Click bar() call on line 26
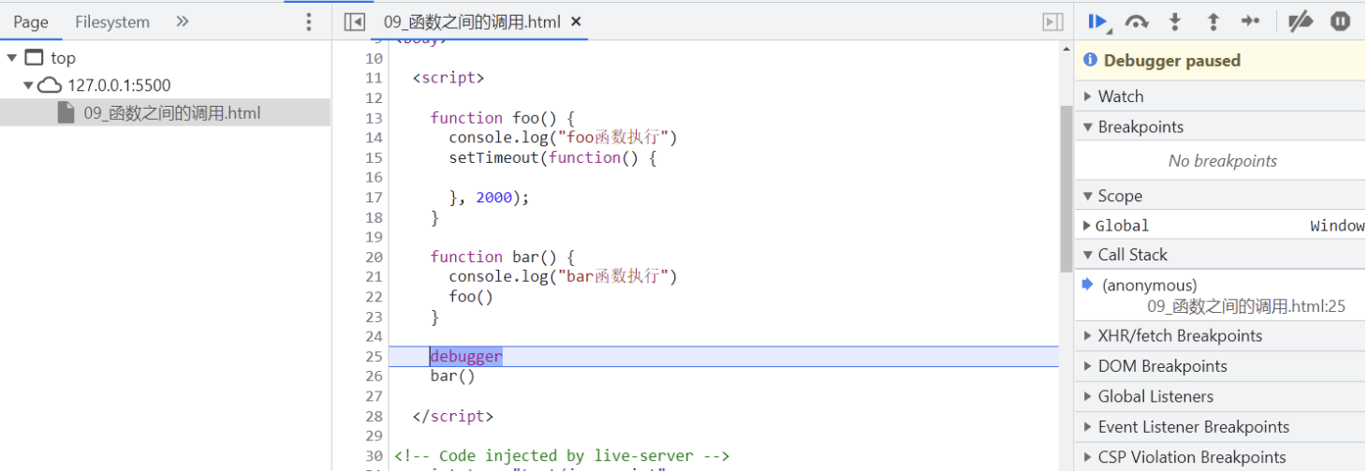The width and height of the screenshot is (1368, 473). tap(453, 377)
